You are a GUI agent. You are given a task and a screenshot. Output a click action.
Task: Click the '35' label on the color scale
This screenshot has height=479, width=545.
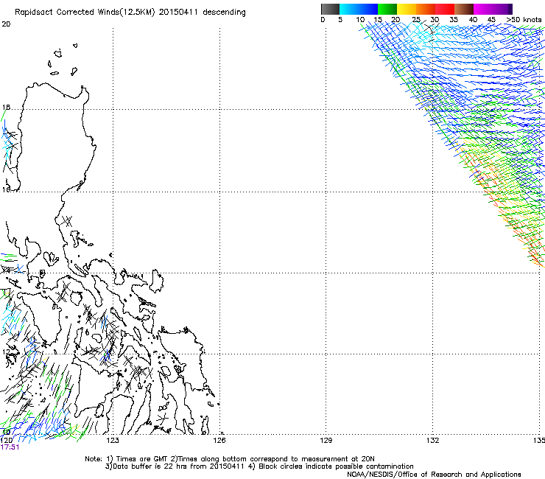[x=454, y=20]
